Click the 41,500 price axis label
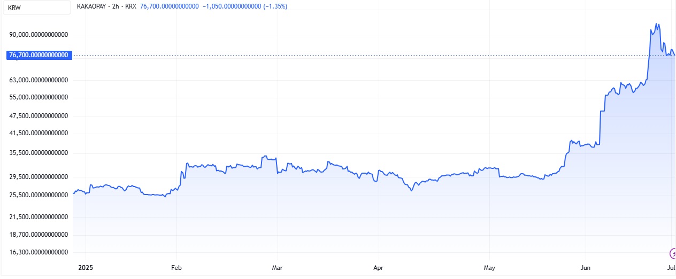 [39, 133]
